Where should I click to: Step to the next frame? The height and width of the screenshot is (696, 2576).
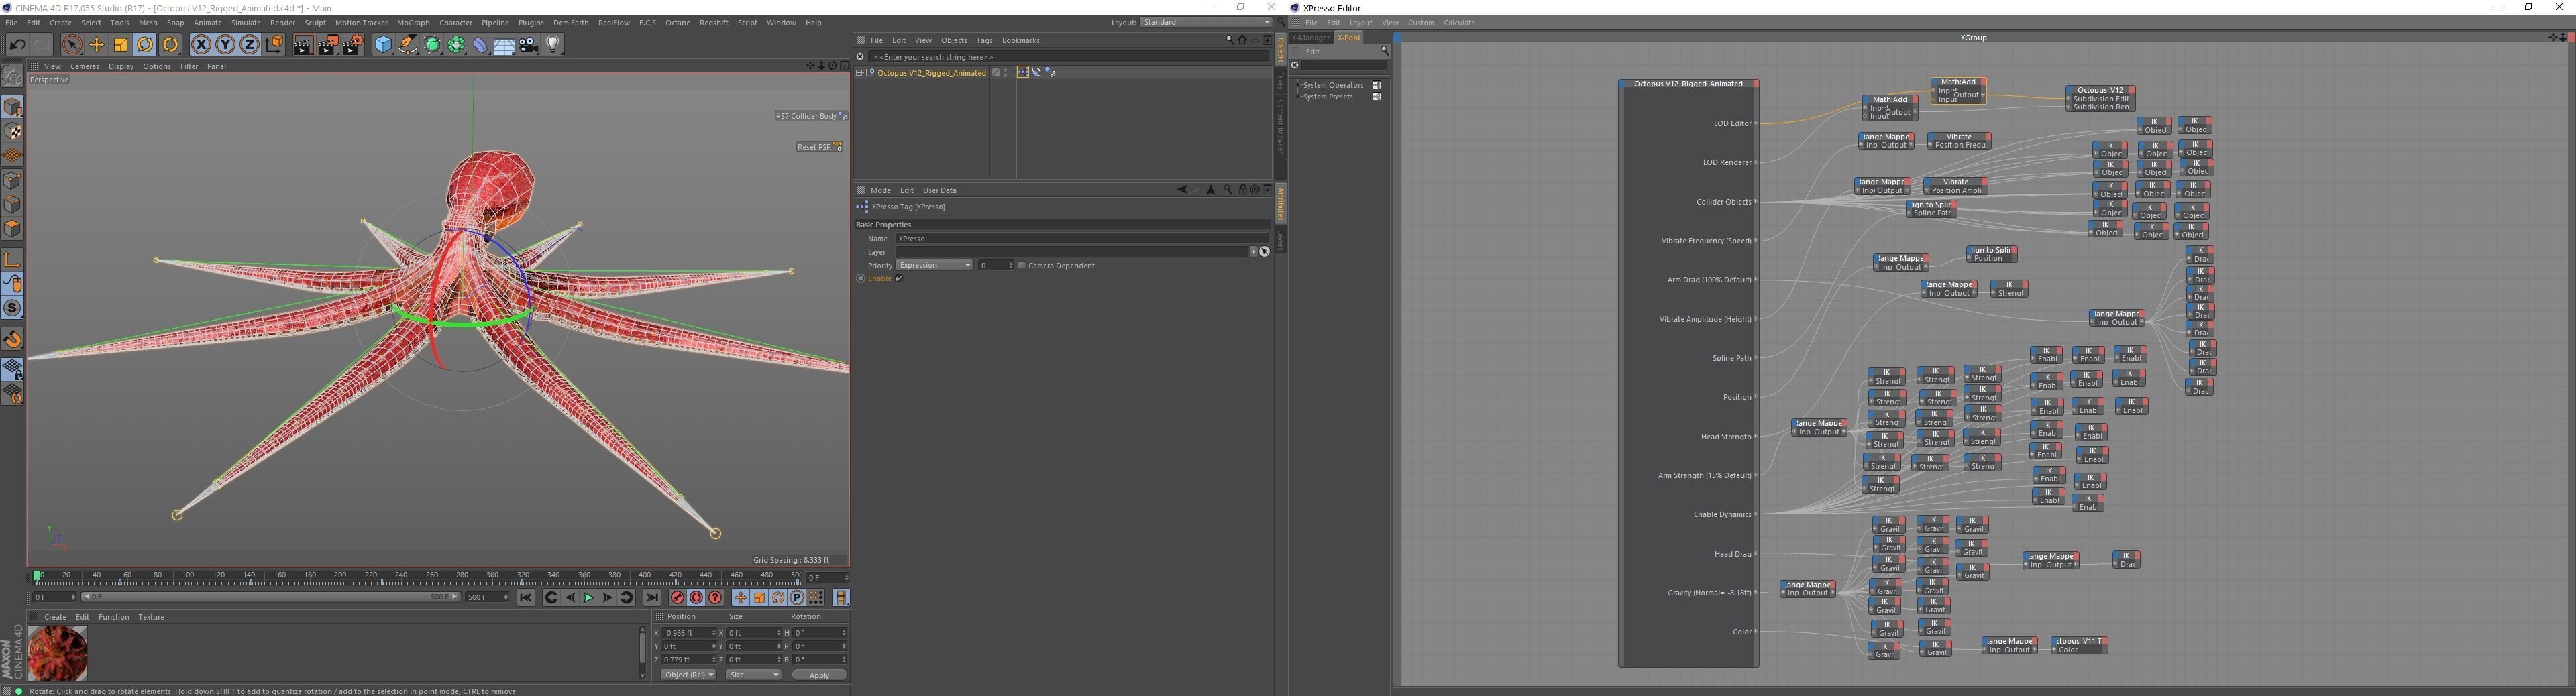[x=607, y=598]
